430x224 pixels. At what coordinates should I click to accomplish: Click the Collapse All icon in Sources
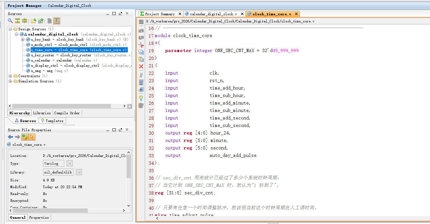[x=17, y=21]
